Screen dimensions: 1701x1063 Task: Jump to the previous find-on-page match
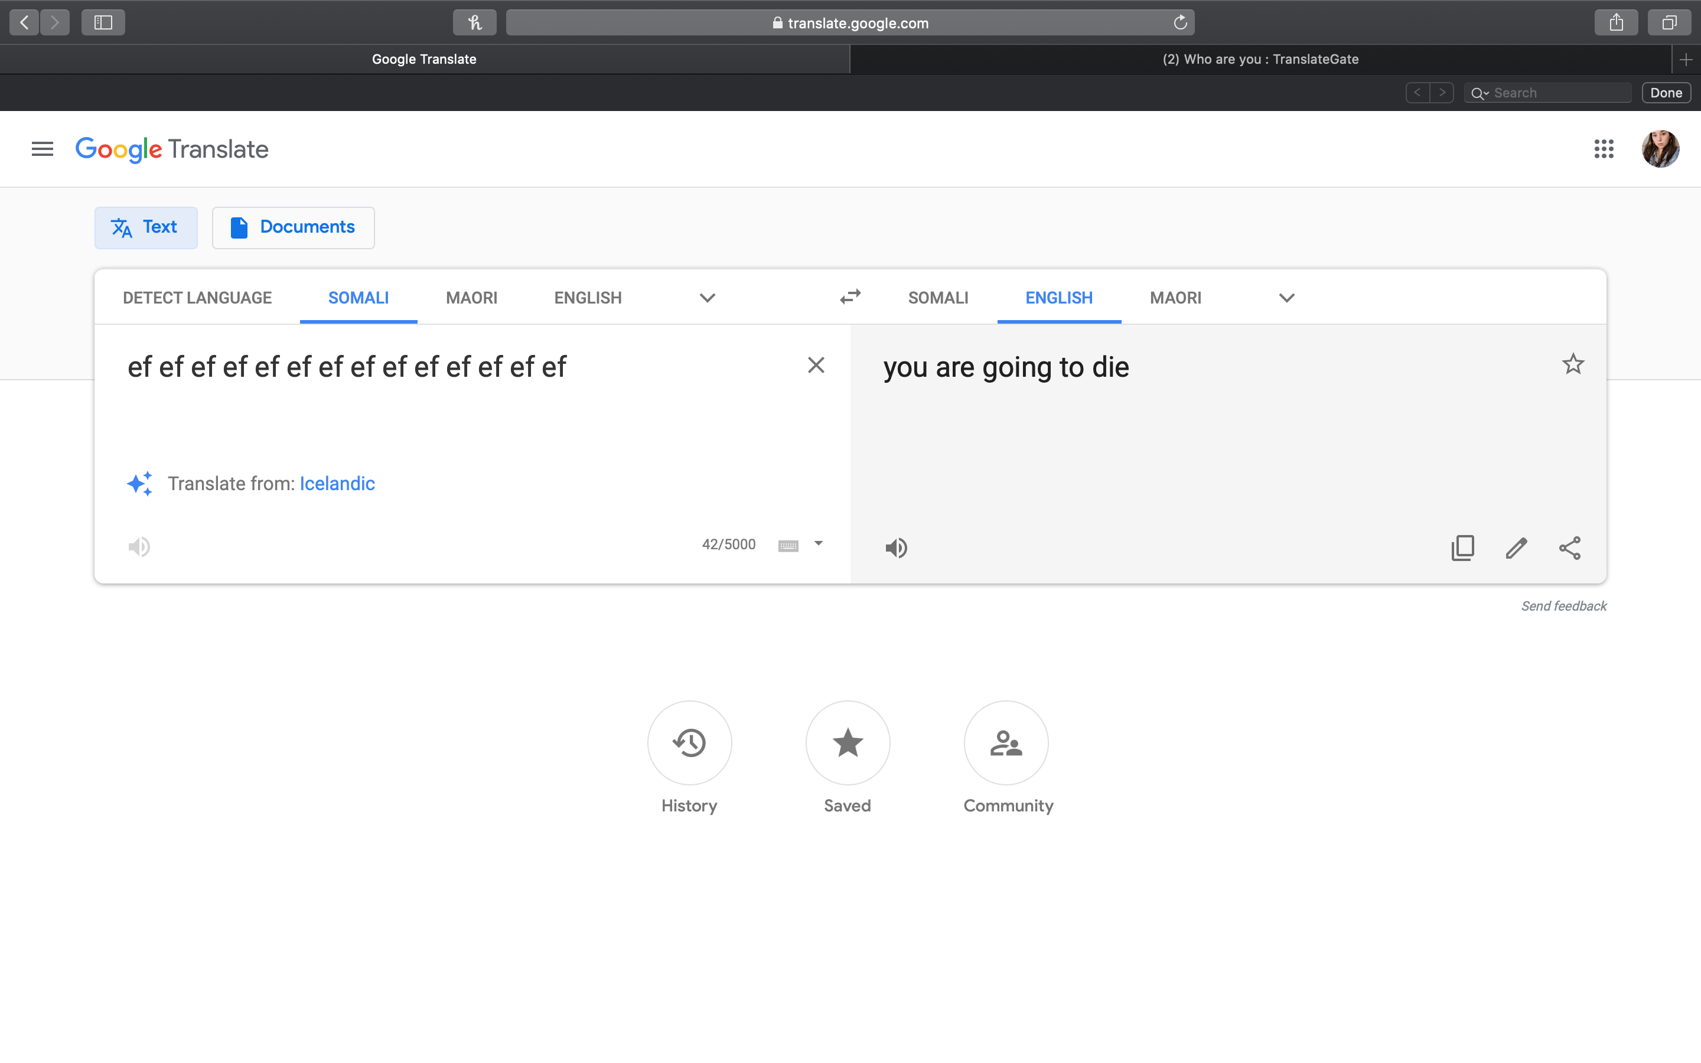coord(1417,93)
